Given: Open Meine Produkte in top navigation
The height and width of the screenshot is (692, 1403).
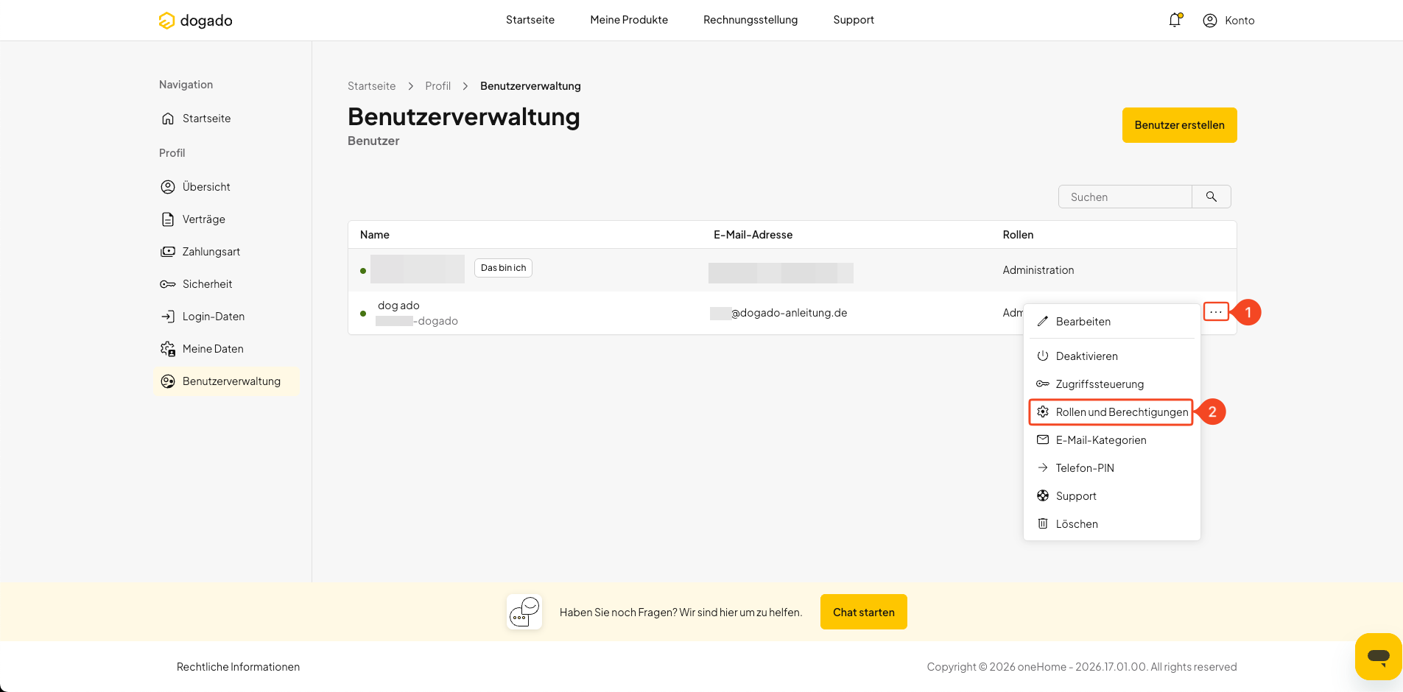Looking at the screenshot, I should (x=629, y=20).
